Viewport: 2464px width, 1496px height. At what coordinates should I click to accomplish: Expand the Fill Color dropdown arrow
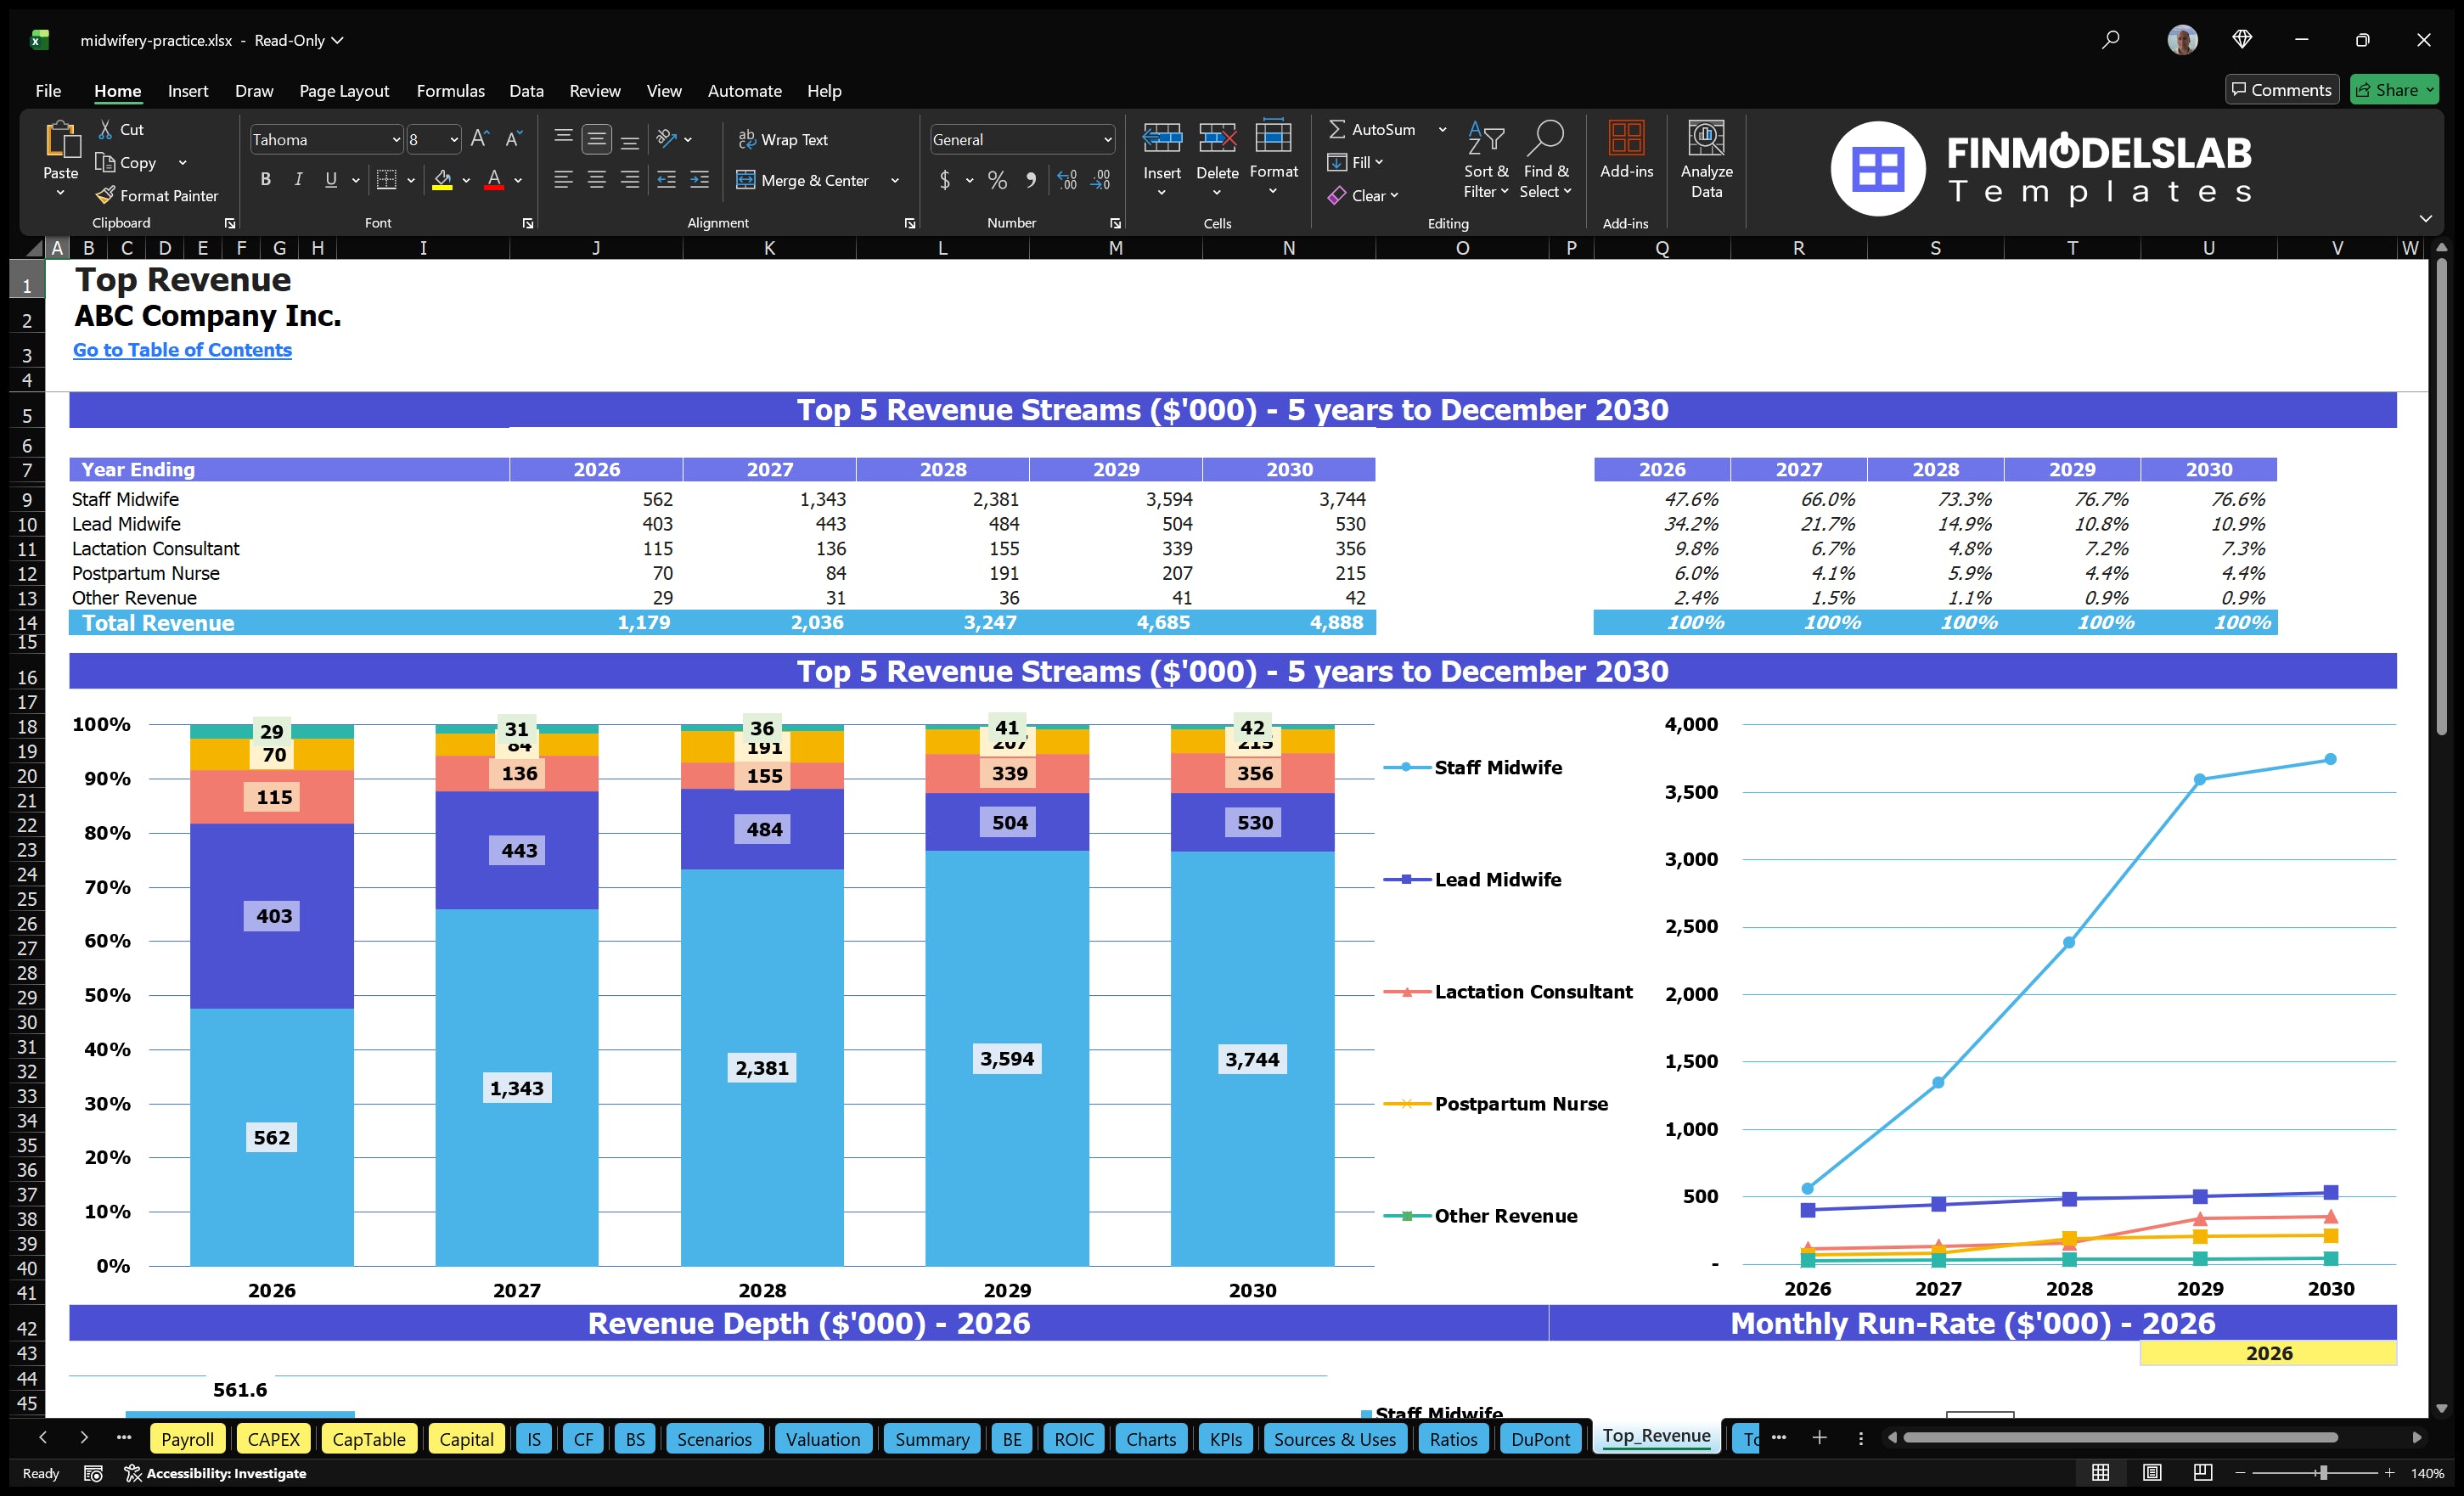click(466, 180)
